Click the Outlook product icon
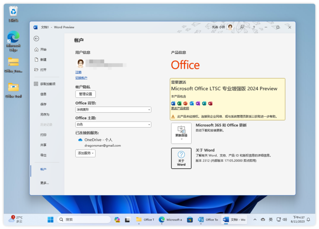 click(x=192, y=103)
